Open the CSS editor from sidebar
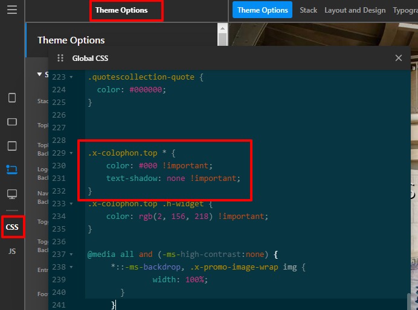This screenshot has width=418, height=310. coord(12,227)
